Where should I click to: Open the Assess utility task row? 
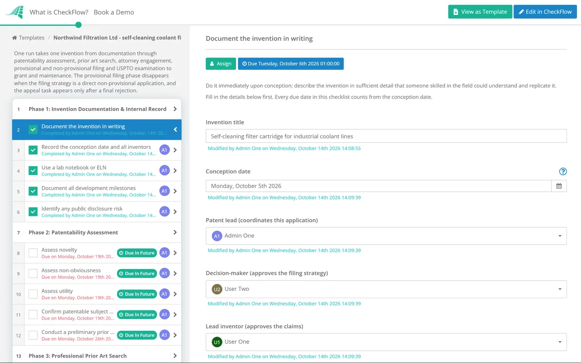(x=97, y=294)
